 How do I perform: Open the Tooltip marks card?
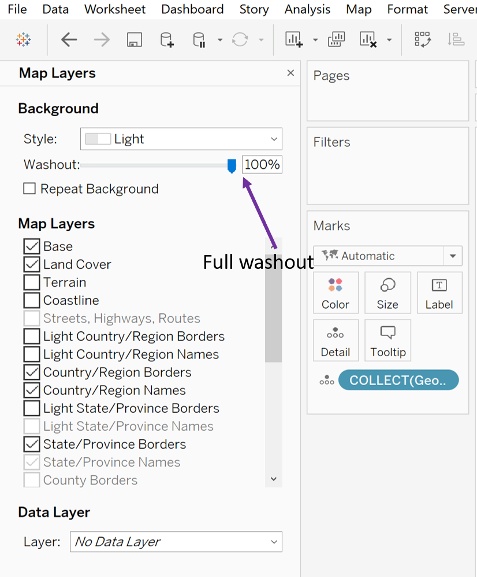[387, 341]
